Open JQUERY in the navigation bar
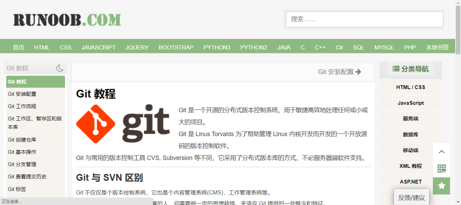461x205 pixels. [x=137, y=47]
